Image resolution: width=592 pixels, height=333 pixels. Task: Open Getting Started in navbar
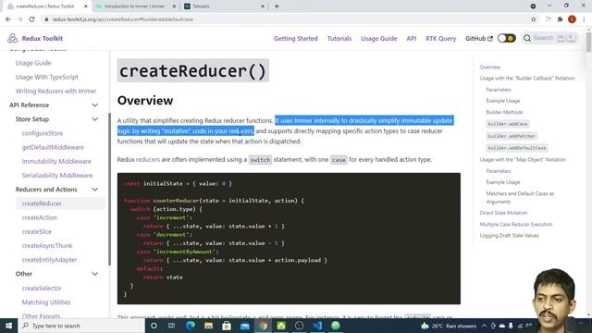[296, 38]
